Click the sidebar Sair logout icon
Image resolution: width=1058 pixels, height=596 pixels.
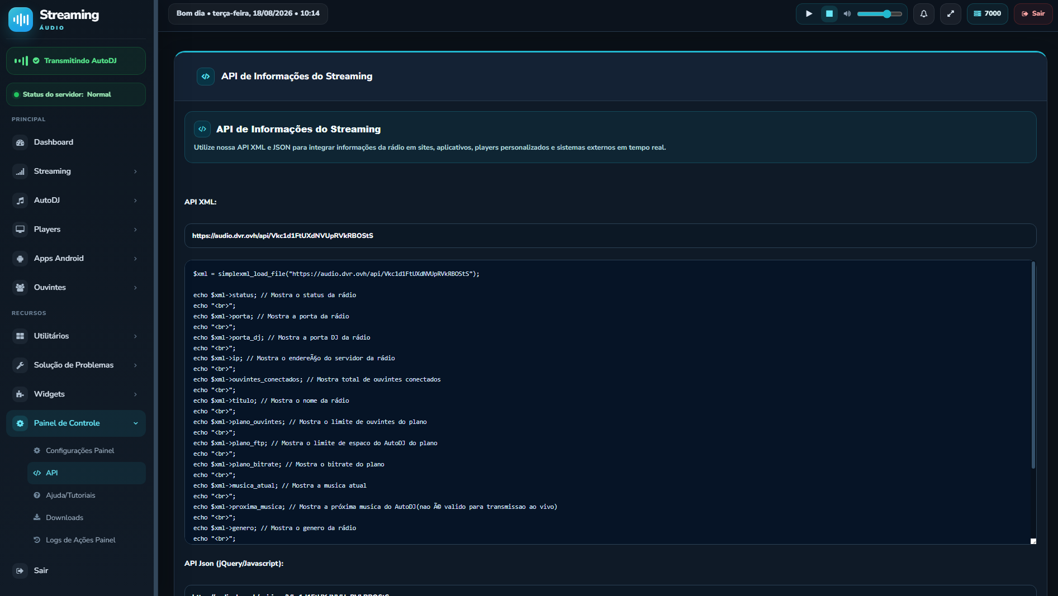pos(20,571)
